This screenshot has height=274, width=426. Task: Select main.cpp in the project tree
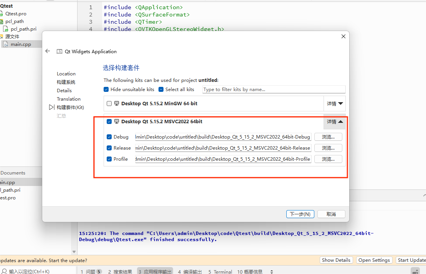(x=21, y=44)
